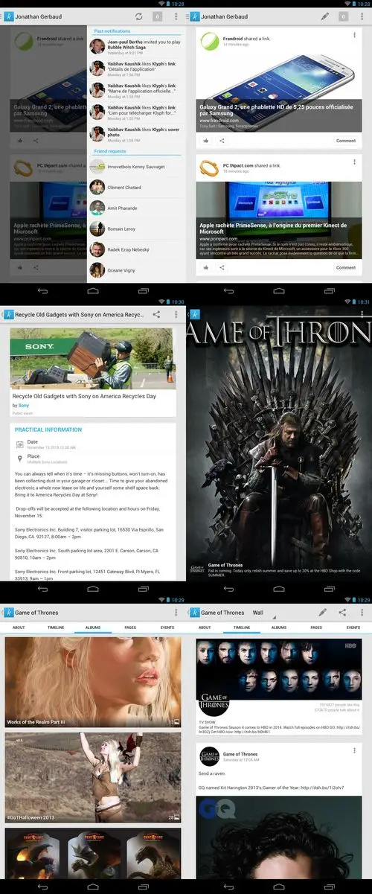372x894 pixels.
Task: Open overflow menu on PC INpact post card
Action: pos(354,162)
